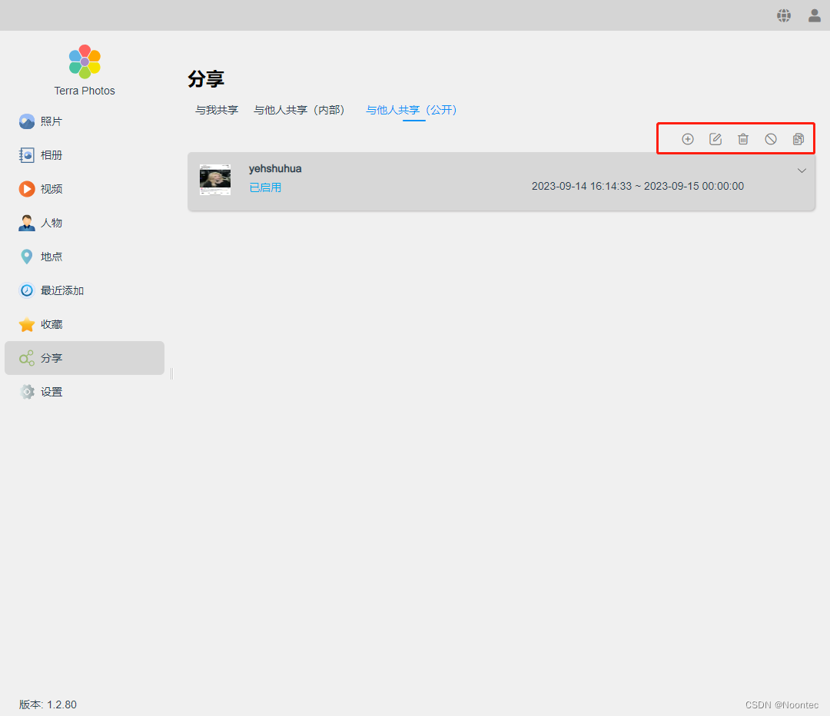Open the user account icon
Screen dimensions: 830x716
tap(814, 15)
